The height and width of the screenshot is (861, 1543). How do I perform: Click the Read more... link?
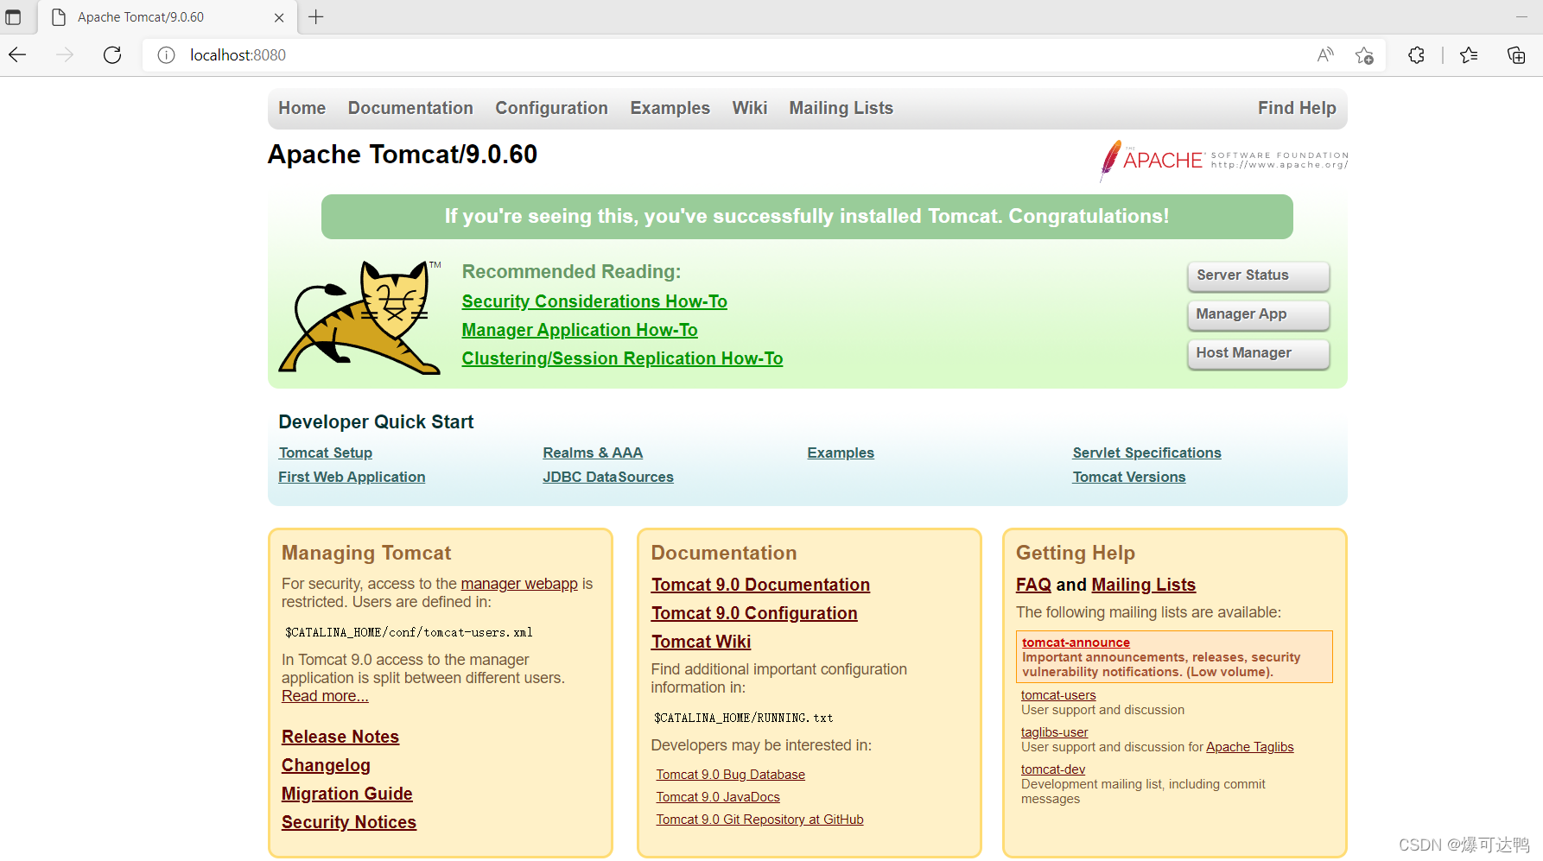[x=325, y=696]
